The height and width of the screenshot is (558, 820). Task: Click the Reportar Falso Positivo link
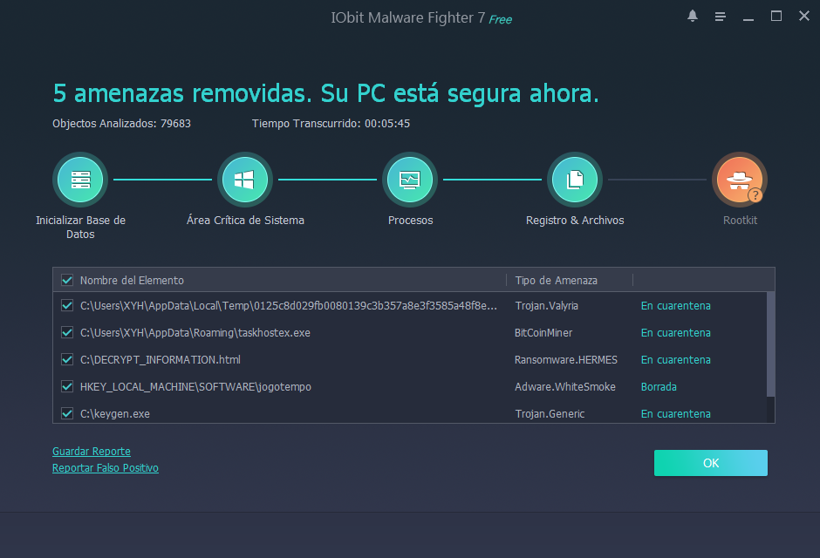pos(105,467)
